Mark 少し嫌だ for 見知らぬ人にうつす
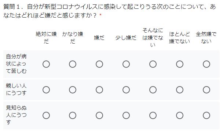 126,115
